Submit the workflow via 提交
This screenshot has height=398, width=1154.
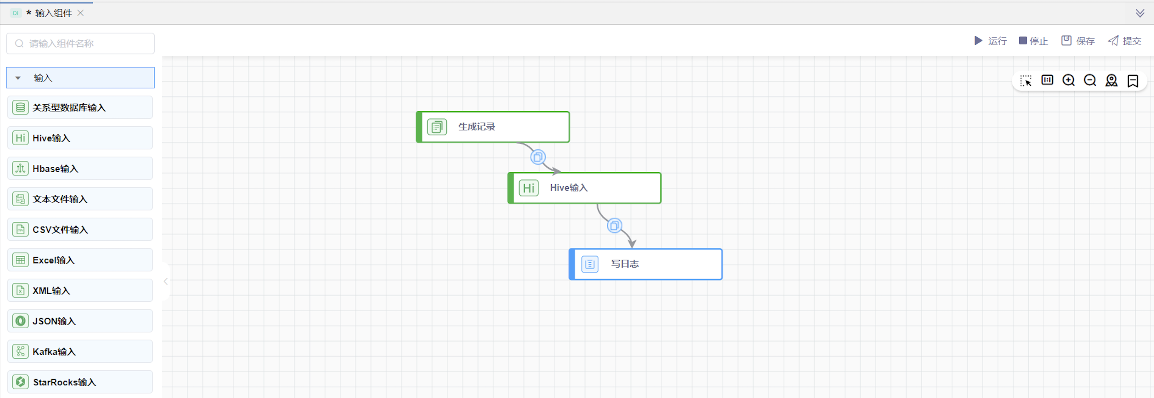[x=1124, y=41]
